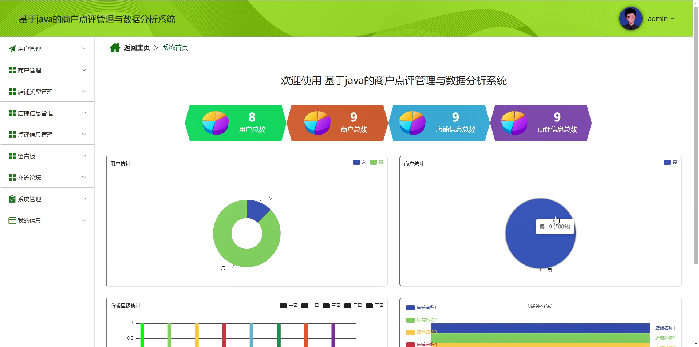Expand the 用户管理 menu

coord(84,48)
